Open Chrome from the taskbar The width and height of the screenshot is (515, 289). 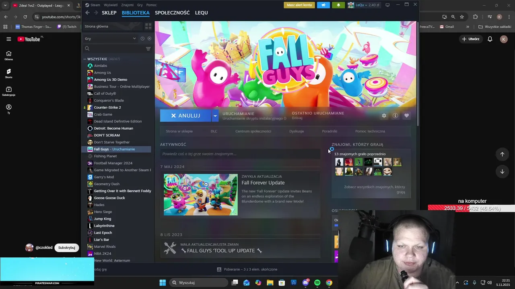click(x=329, y=283)
